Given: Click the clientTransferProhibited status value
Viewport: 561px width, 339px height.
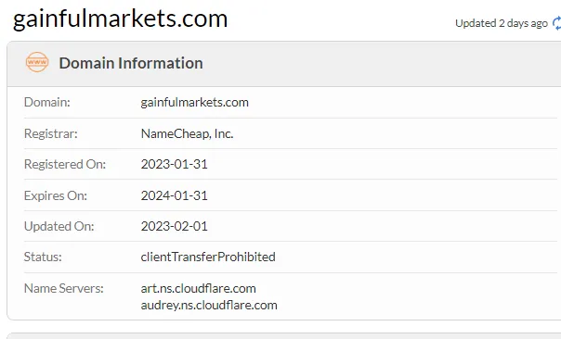Looking at the screenshot, I should pyautogui.click(x=208, y=257).
